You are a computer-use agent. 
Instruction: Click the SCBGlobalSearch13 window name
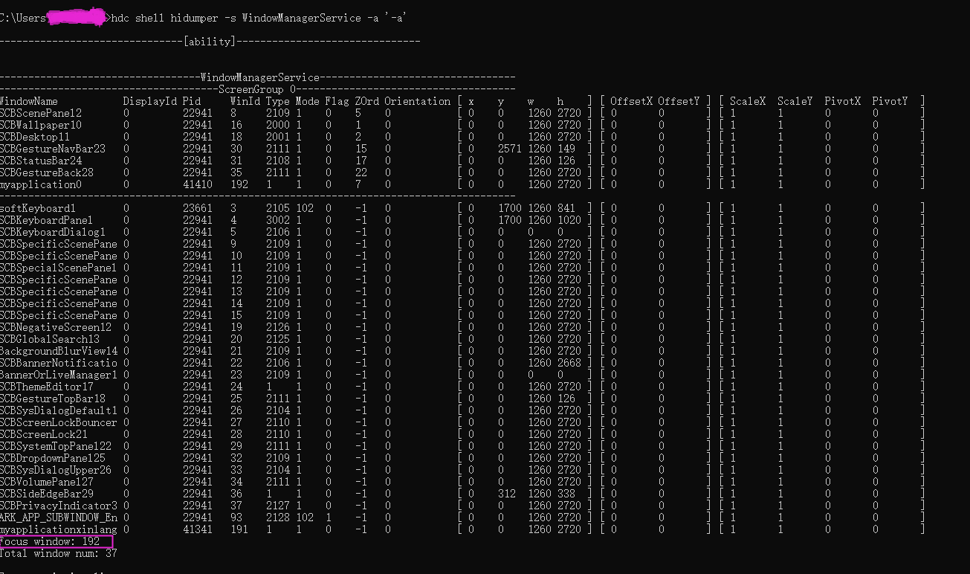pos(50,339)
